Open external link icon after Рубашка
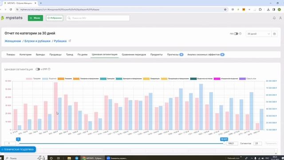The height and width of the screenshot is (160, 284). pos(70,41)
